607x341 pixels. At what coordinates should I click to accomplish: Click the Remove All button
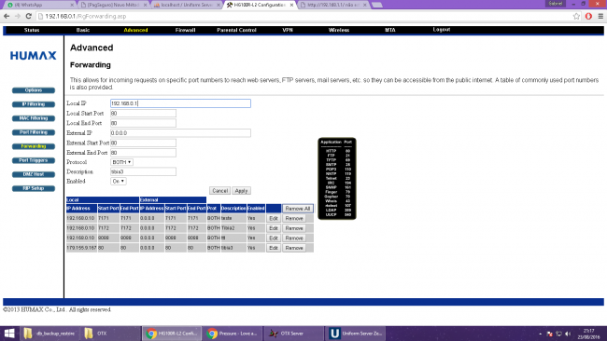[x=298, y=209]
